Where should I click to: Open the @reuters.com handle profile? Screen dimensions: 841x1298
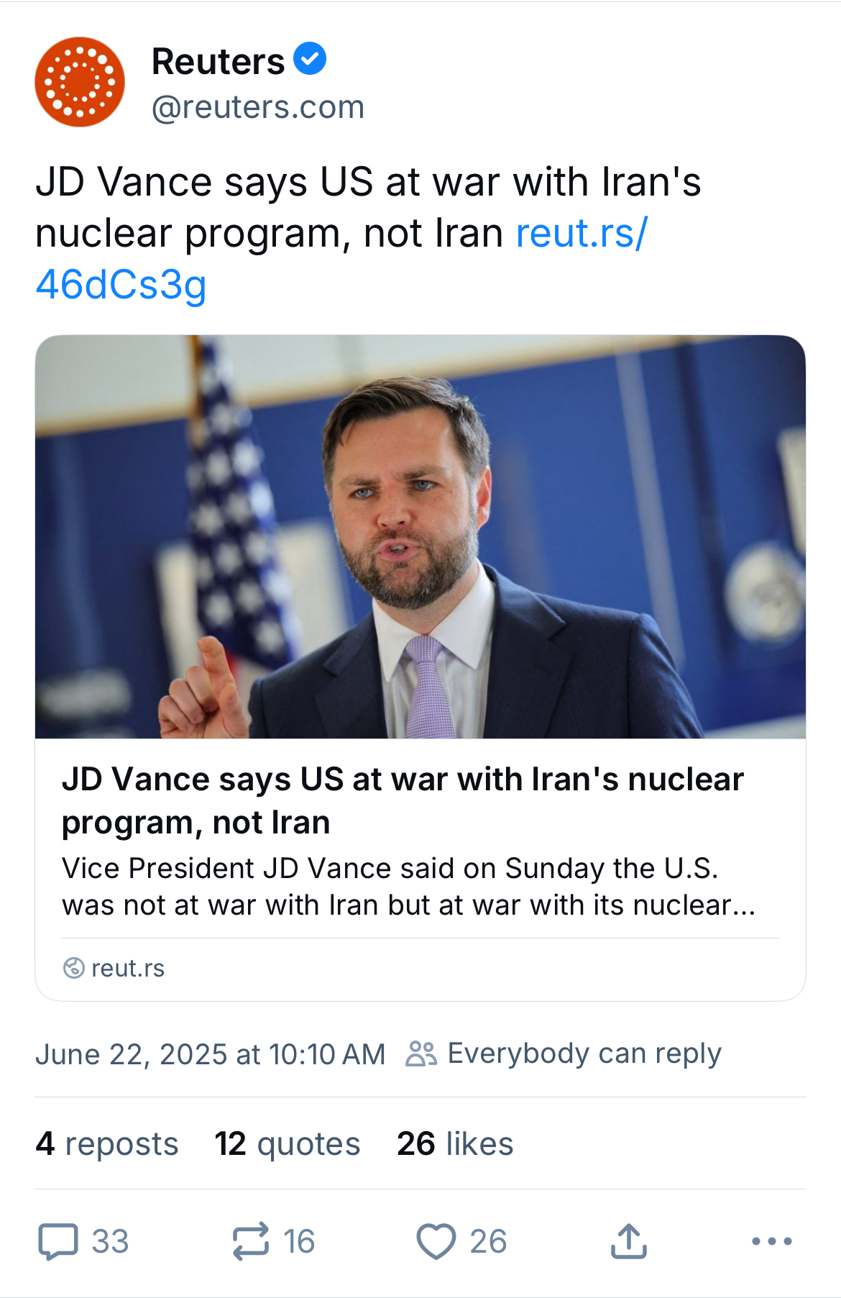257,107
